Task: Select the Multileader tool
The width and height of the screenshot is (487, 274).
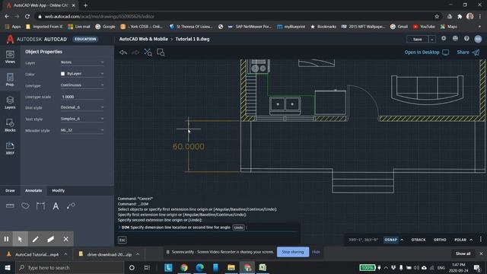Action: tap(71, 205)
